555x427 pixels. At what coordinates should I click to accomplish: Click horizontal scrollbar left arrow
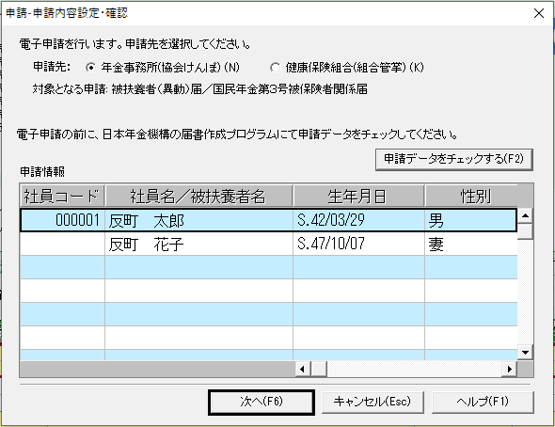point(302,370)
